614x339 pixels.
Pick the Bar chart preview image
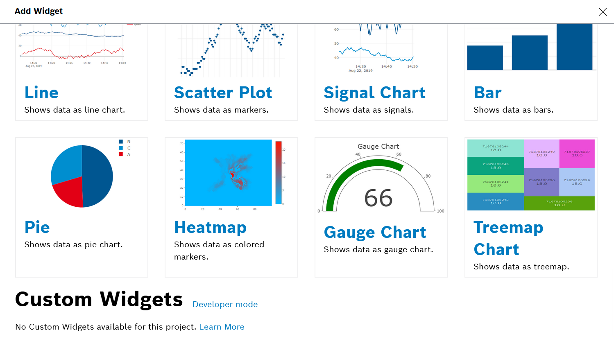tap(530, 48)
